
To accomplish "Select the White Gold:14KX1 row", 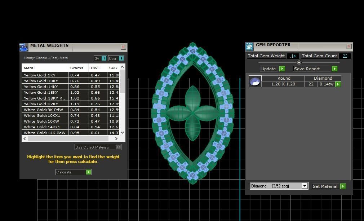I will click(71, 127).
